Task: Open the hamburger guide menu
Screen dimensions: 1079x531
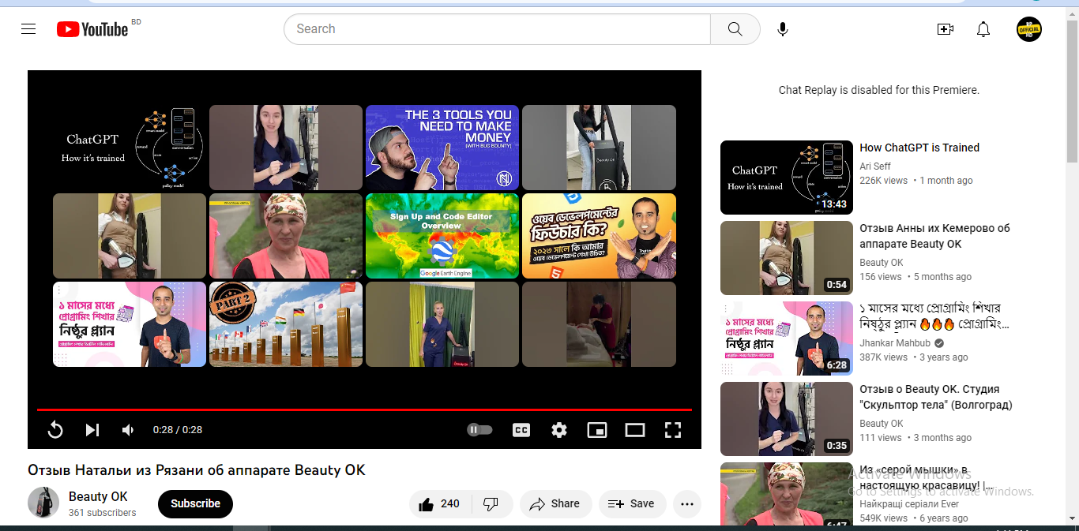Action: click(28, 29)
